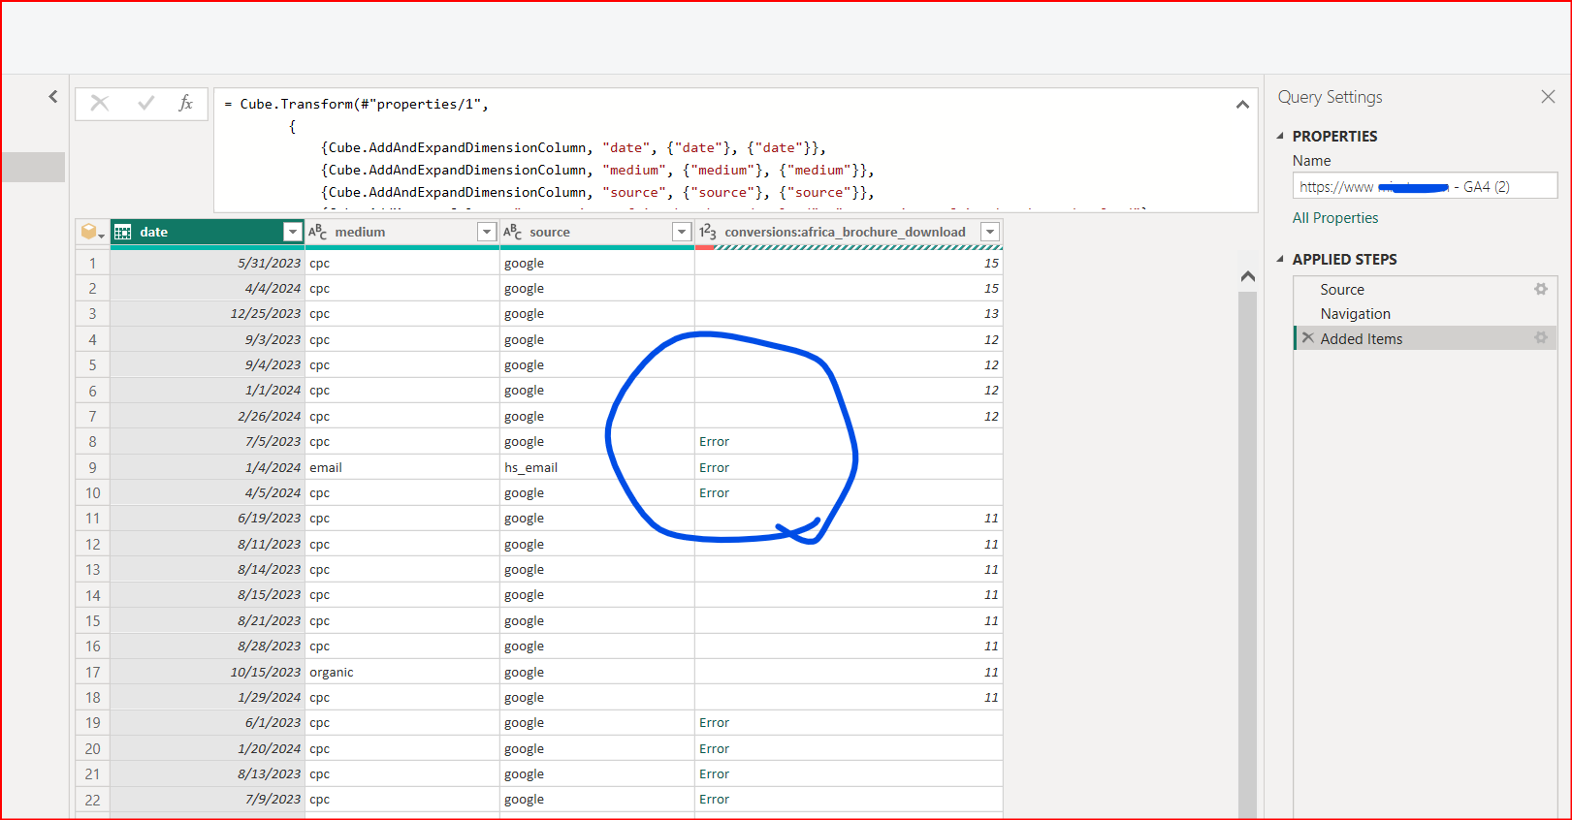
Task: Select the organic medium cell
Action: tap(402, 672)
